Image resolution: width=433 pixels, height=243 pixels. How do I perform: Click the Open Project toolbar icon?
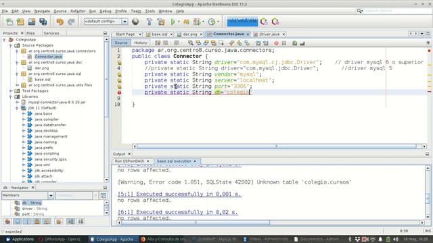pyautogui.click(x=32, y=22)
